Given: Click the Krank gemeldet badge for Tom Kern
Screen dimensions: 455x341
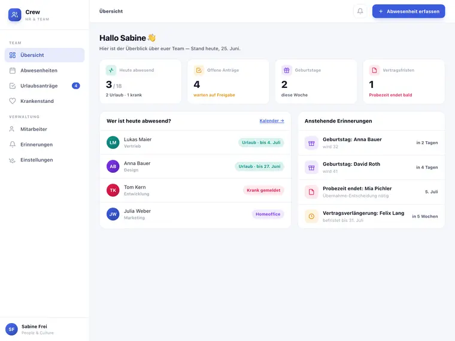Looking at the screenshot, I should click(x=263, y=190).
